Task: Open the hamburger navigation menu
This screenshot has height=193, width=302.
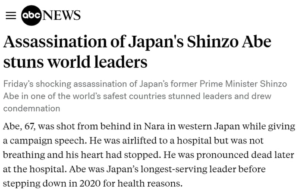Action: pos(11,16)
